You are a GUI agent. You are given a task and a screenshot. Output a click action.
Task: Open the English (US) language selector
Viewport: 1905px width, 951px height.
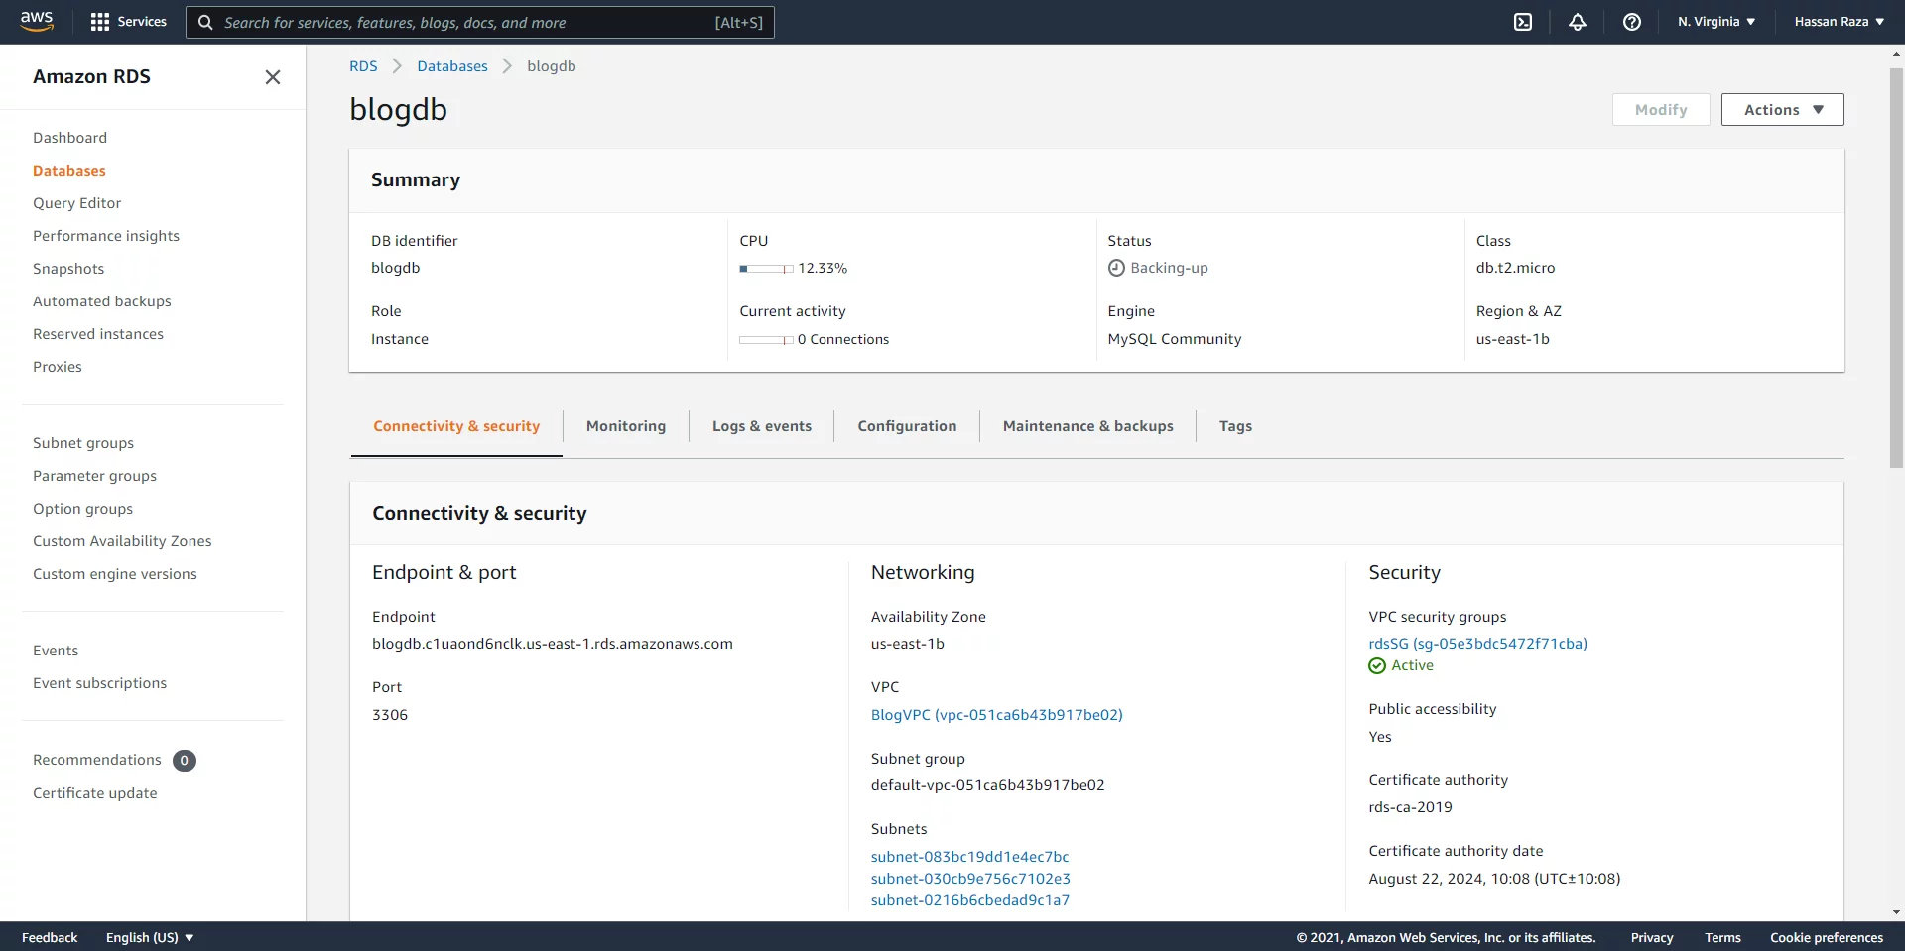150,938
